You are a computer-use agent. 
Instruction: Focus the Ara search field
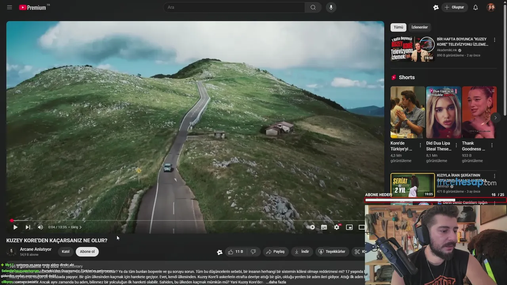pos(234,7)
